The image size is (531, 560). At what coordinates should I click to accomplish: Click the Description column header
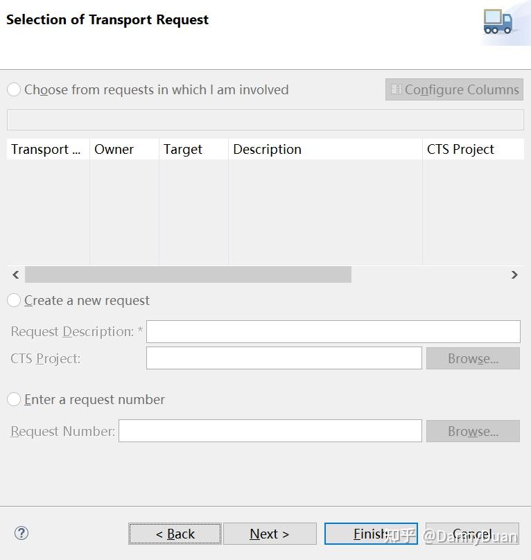pos(324,149)
